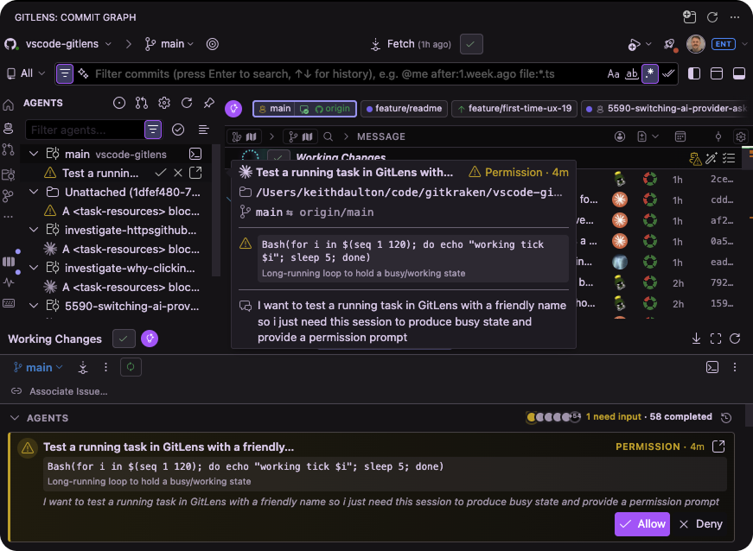Click the list layout icon by agent filter

(204, 130)
